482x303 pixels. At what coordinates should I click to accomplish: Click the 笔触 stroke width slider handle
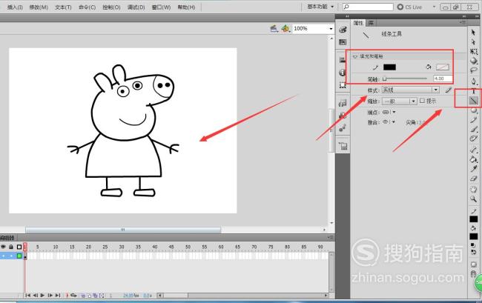coord(384,79)
